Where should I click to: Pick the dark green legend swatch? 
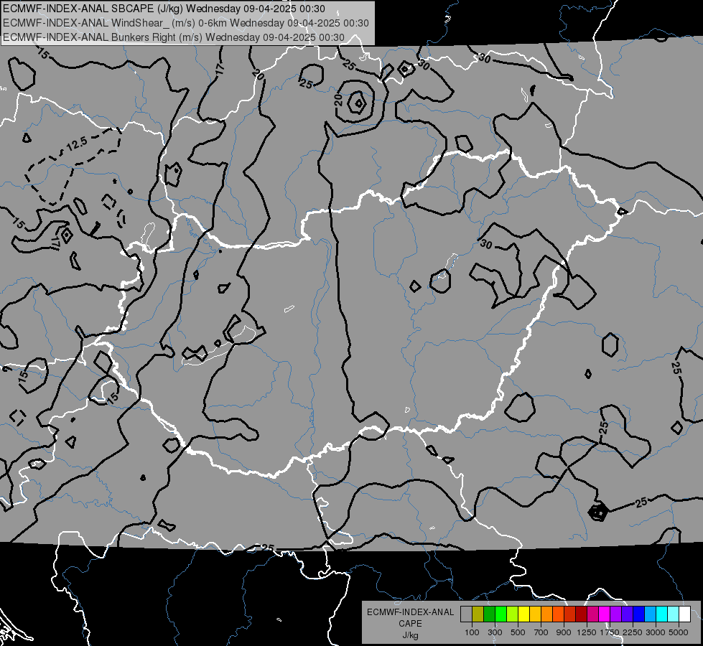(490, 614)
